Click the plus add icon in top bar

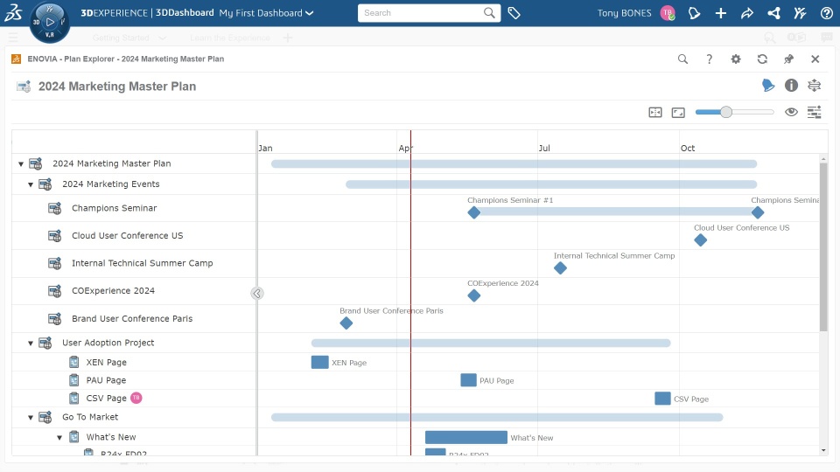pyautogui.click(x=720, y=13)
